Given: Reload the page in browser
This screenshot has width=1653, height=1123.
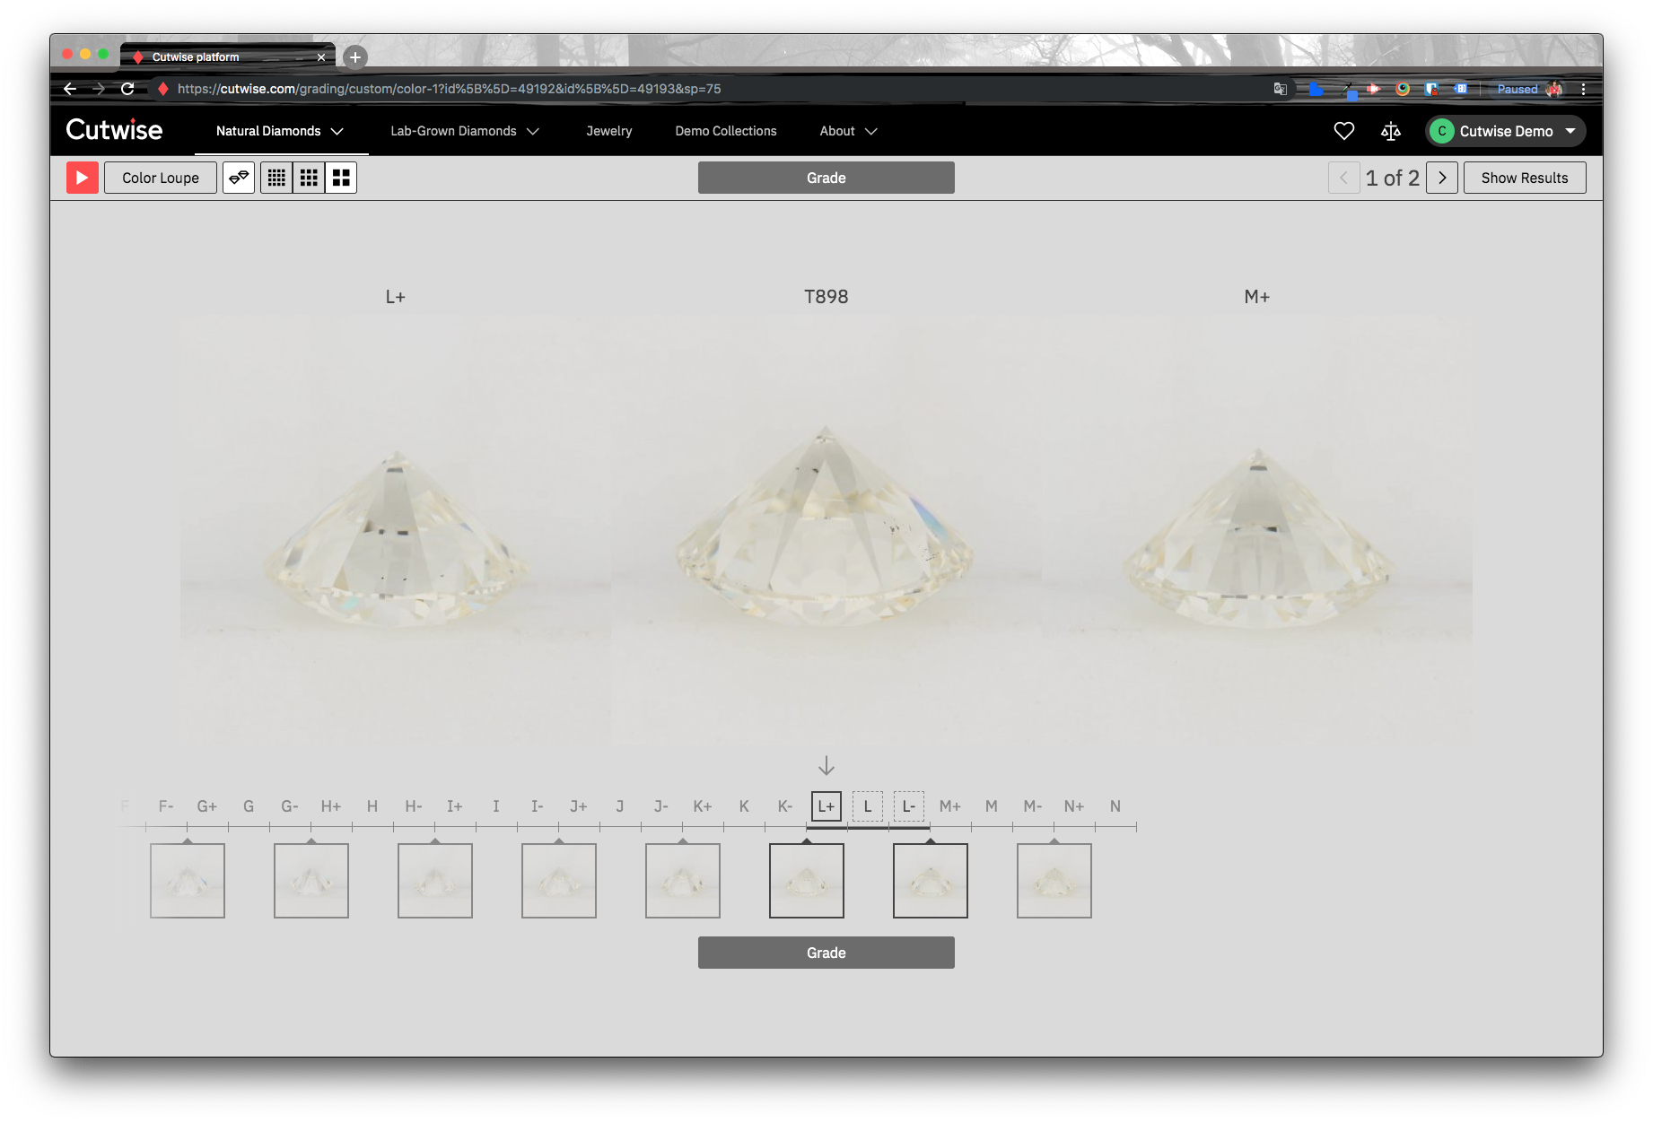Looking at the screenshot, I should [127, 89].
